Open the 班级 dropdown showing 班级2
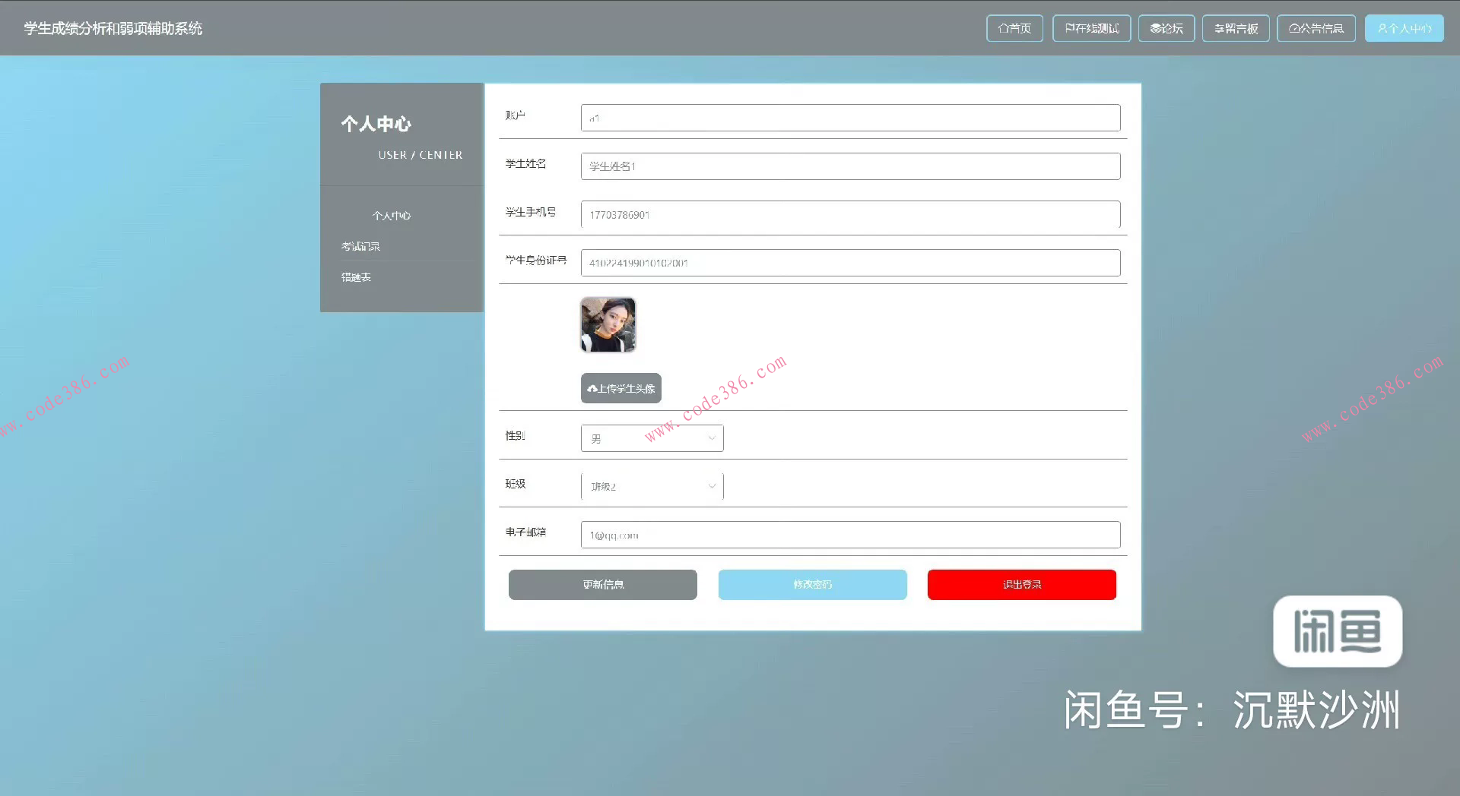This screenshot has width=1460, height=796. point(651,486)
